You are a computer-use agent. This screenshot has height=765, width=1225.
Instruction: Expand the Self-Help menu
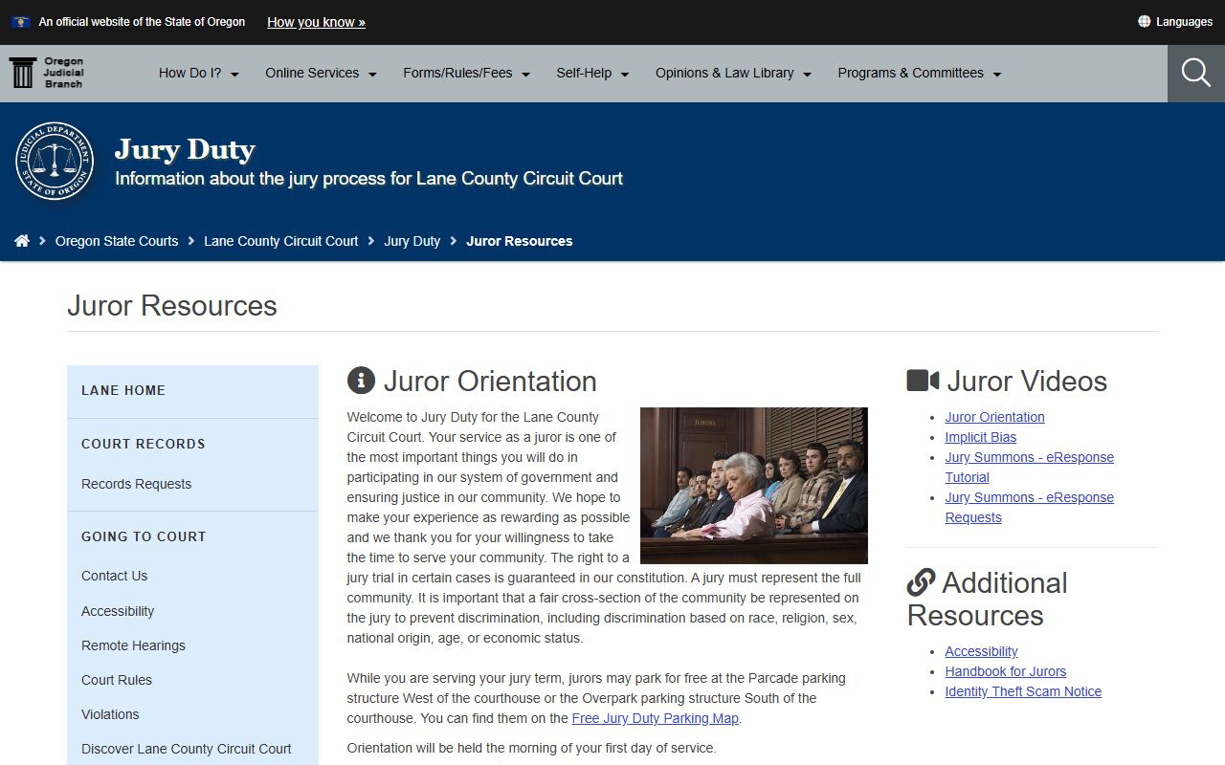click(592, 73)
